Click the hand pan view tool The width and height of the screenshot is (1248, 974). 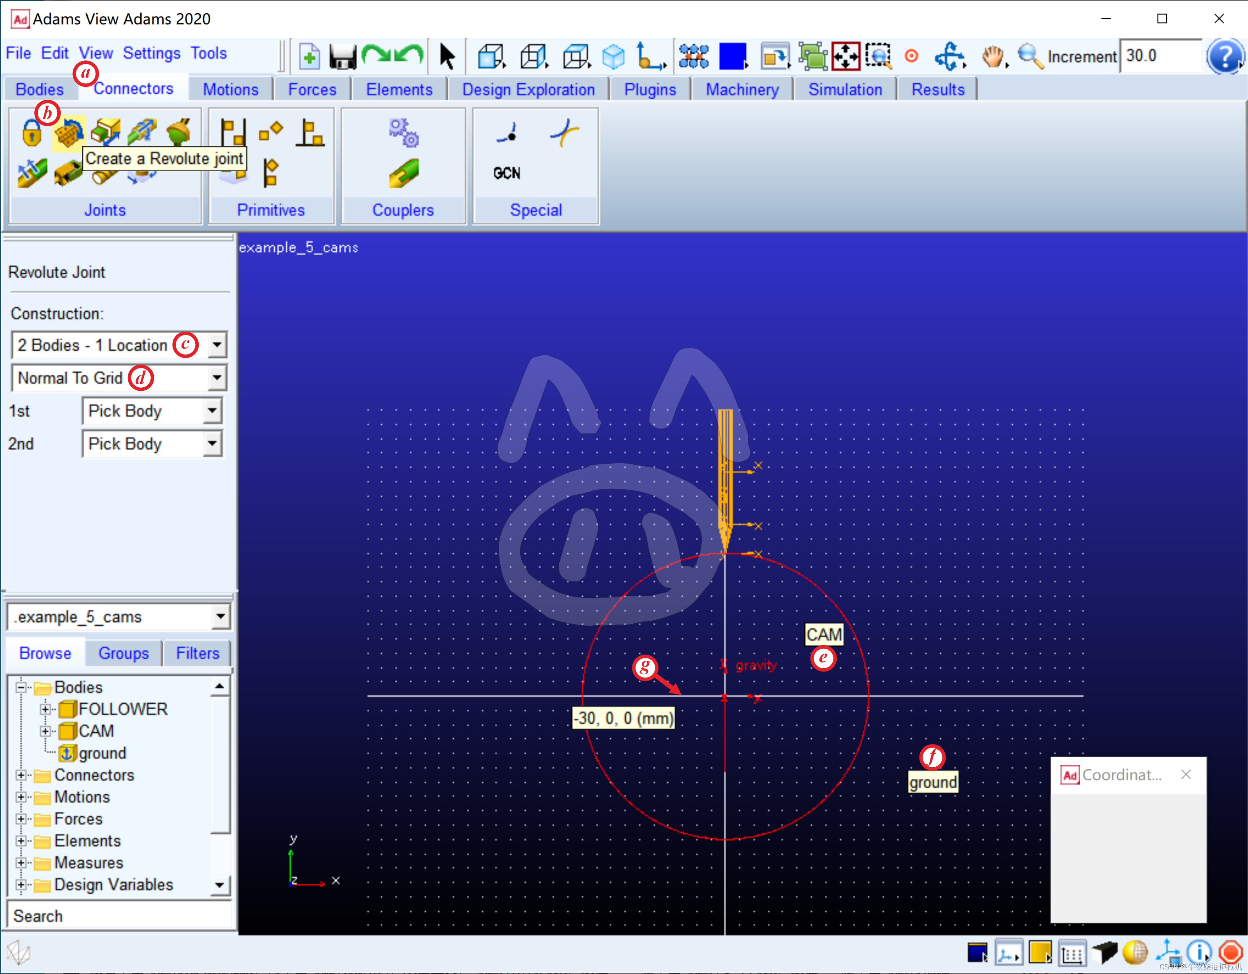(x=993, y=56)
